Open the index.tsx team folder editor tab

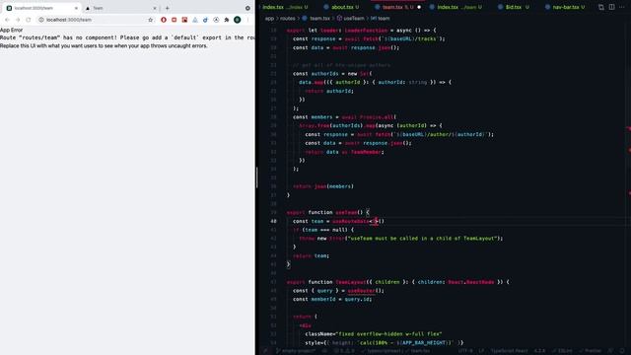456,7
